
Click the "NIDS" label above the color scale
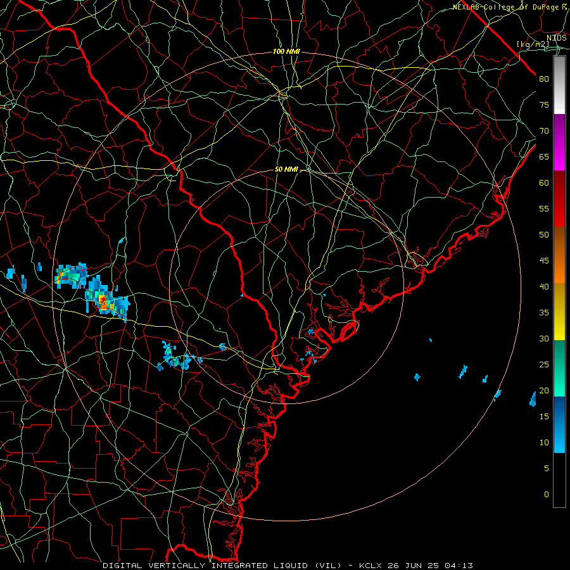pyautogui.click(x=556, y=38)
